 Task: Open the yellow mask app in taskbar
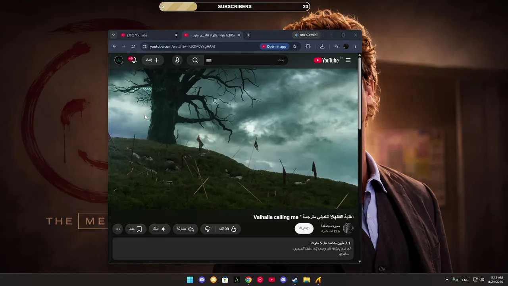(x=214, y=280)
